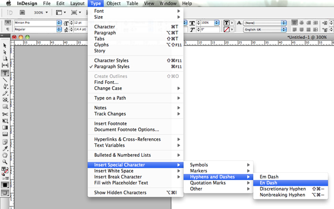
Task: Select the Direct Selection tool white arrow
Action: coord(4,52)
